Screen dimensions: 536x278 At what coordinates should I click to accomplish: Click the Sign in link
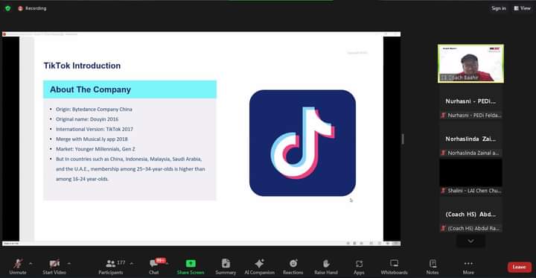tap(499, 8)
